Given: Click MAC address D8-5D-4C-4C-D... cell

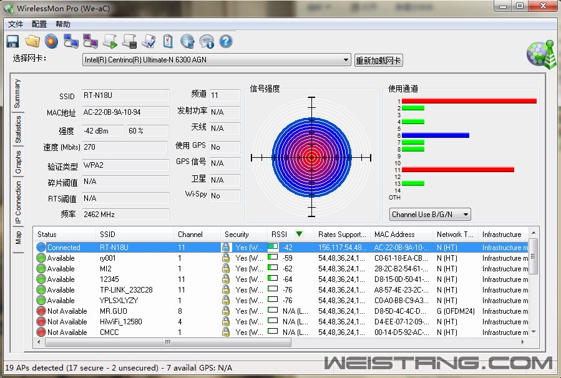Looking at the screenshot, I should coord(401,311).
